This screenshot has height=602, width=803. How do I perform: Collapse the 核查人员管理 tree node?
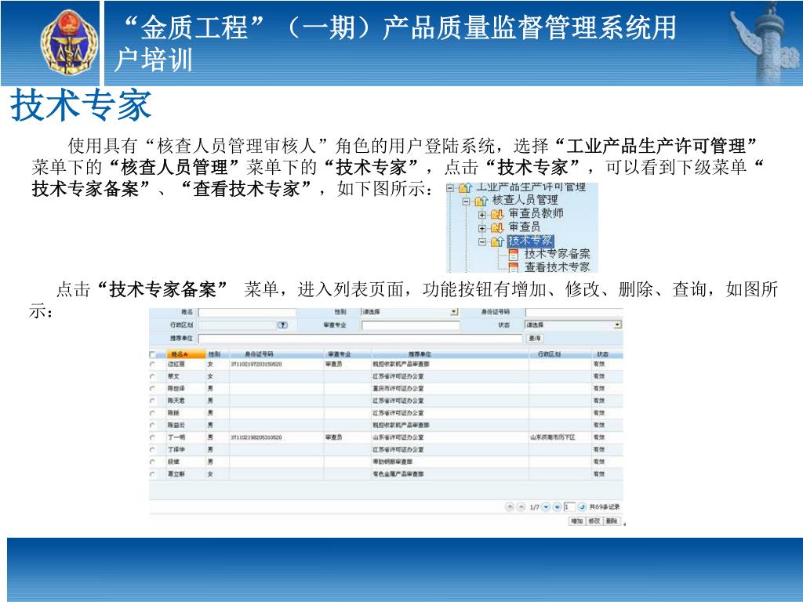[x=466, y=201]
